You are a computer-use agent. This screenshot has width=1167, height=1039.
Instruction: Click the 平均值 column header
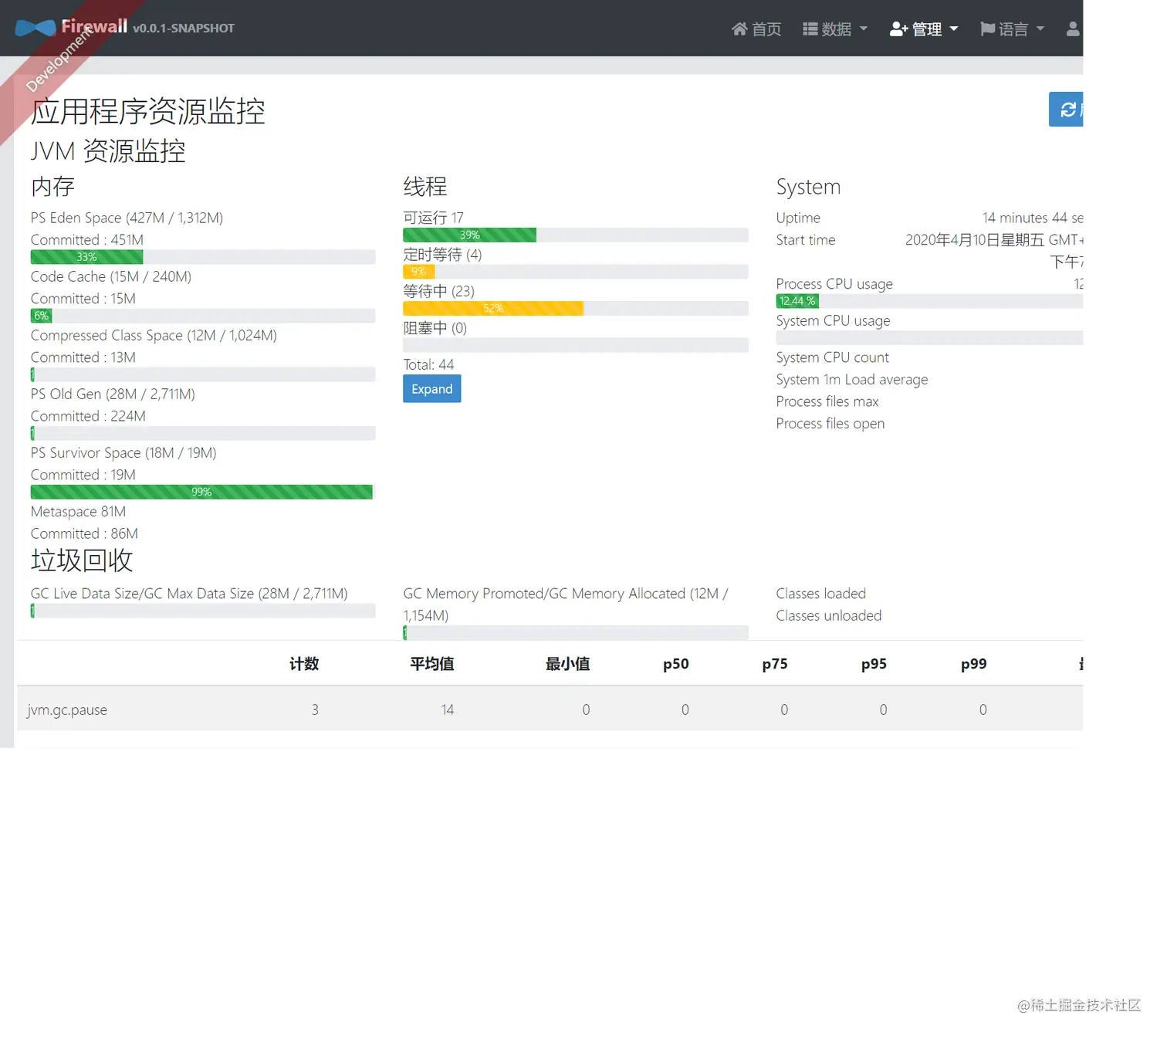point(432,664)
